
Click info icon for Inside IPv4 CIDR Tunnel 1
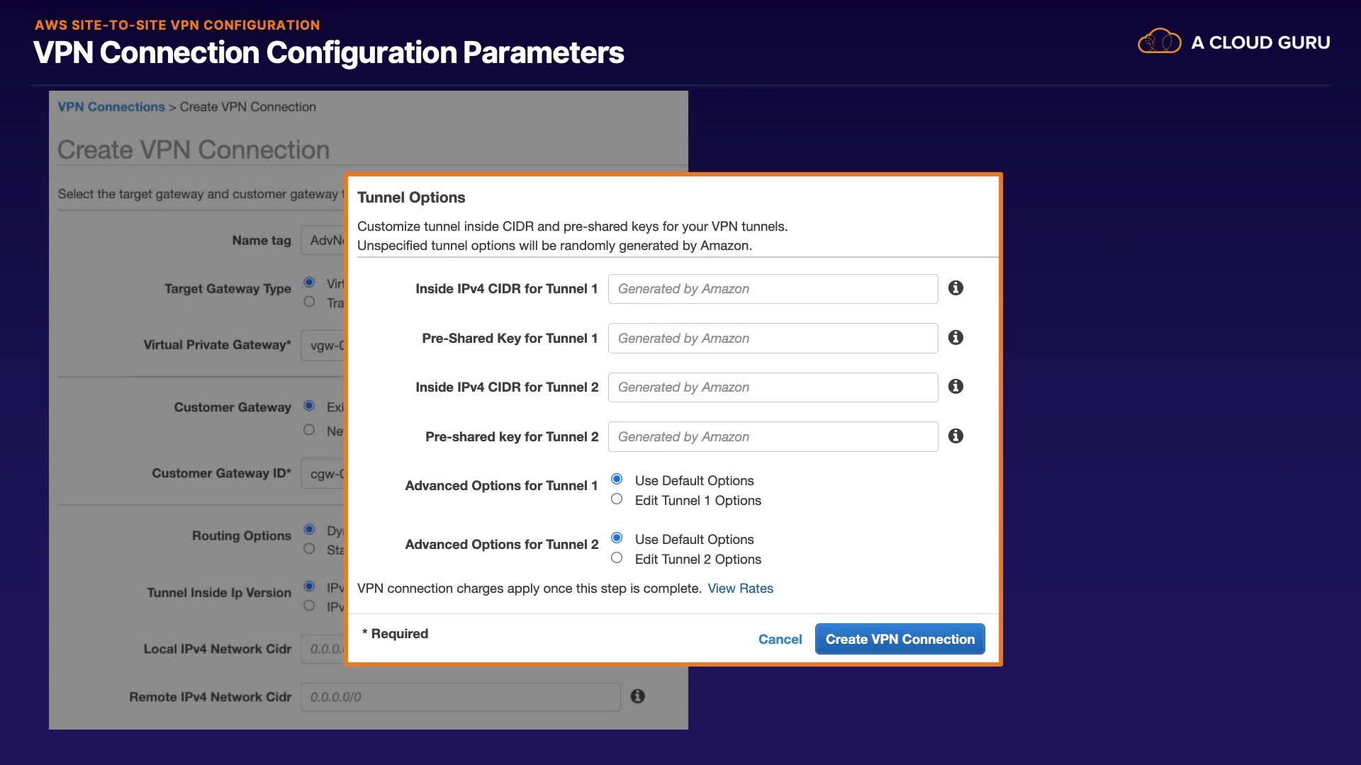coord(956,288)
